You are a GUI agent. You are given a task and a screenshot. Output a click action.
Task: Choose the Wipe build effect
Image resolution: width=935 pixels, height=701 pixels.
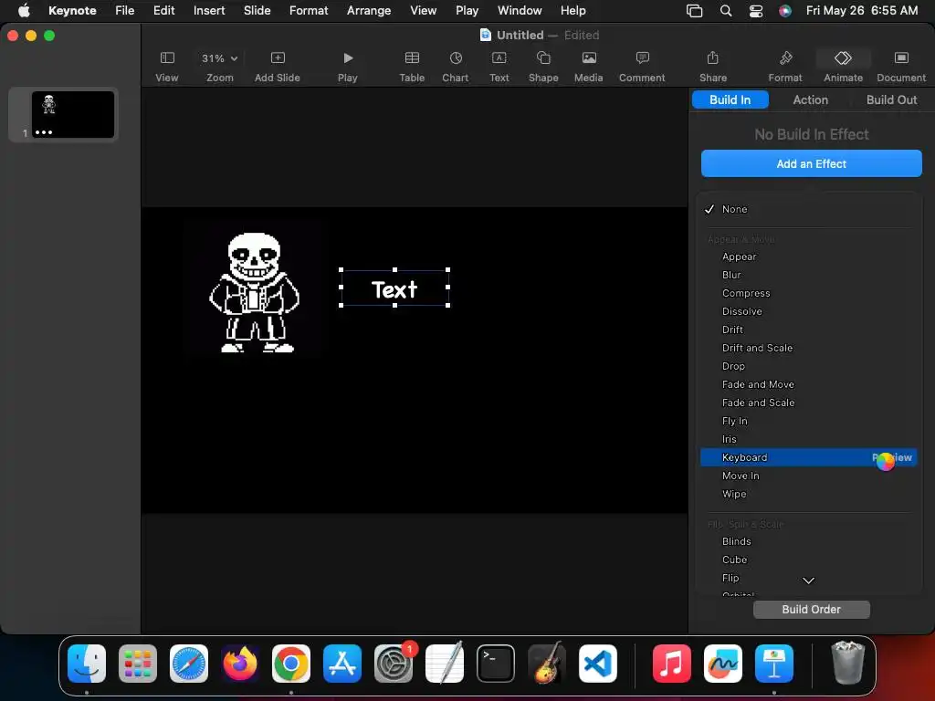click(808, 494)
